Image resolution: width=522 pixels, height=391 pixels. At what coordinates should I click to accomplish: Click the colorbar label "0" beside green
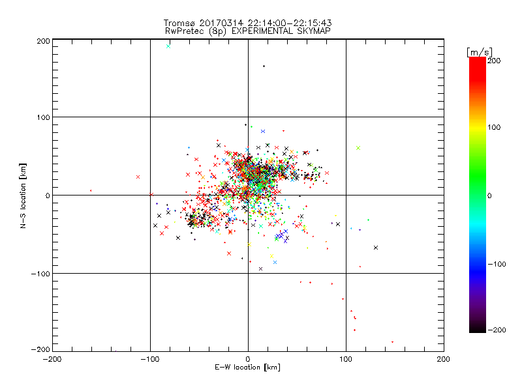489,195
